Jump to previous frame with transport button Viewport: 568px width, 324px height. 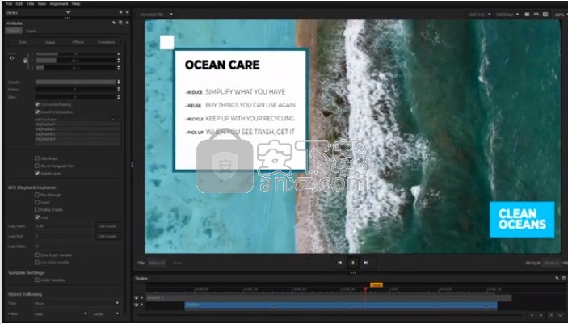point(340,263)
